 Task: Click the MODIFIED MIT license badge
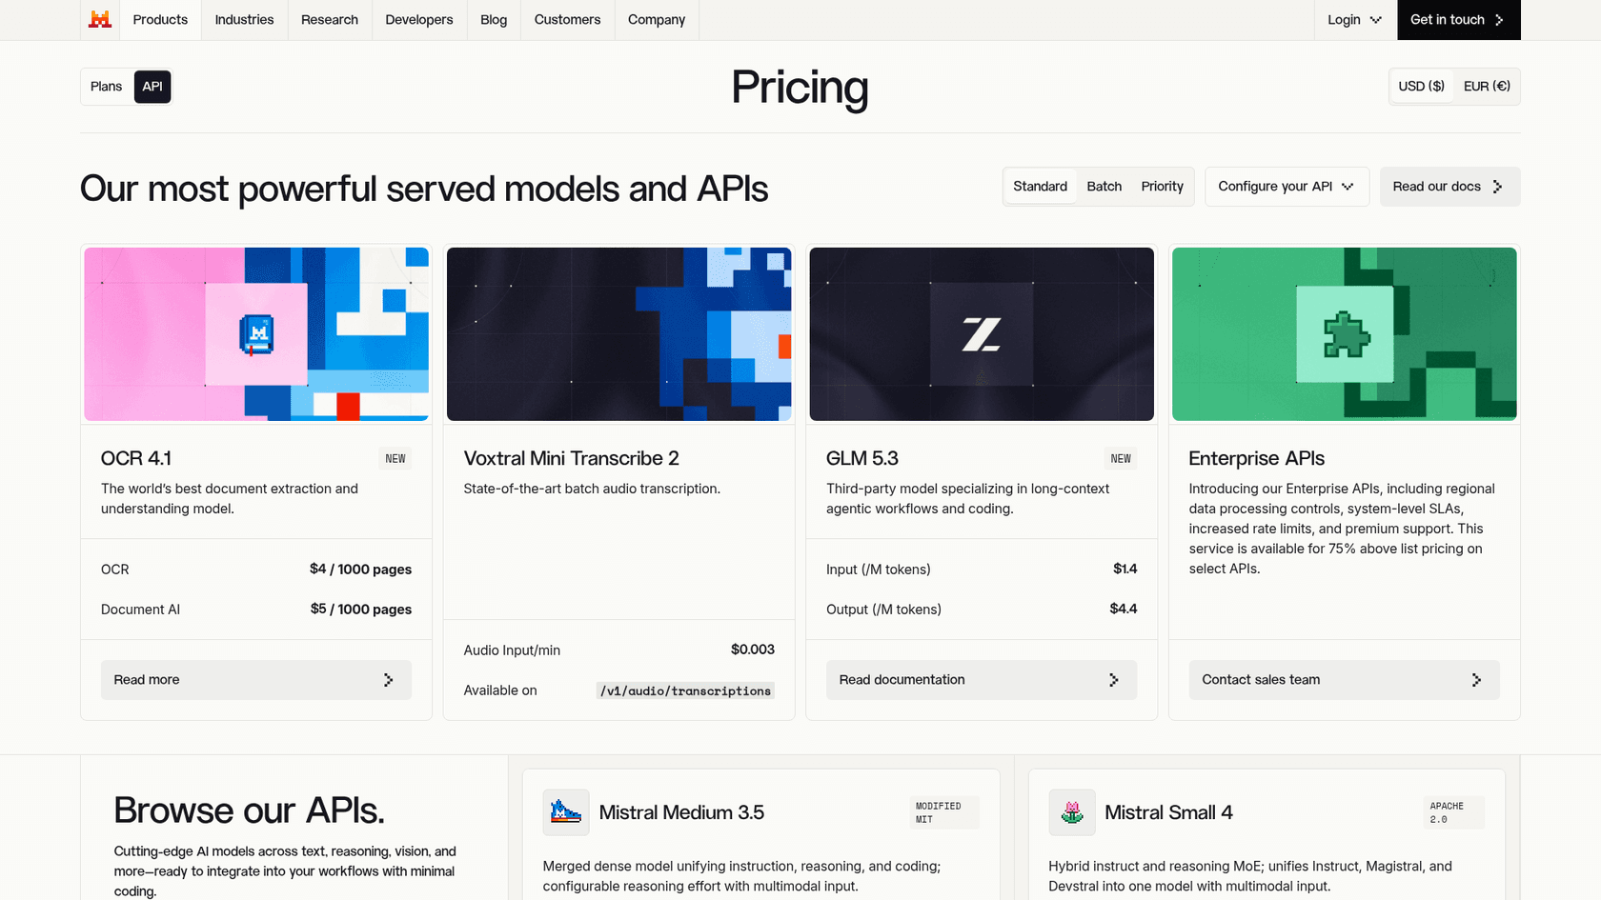click(x=944, y=812)
